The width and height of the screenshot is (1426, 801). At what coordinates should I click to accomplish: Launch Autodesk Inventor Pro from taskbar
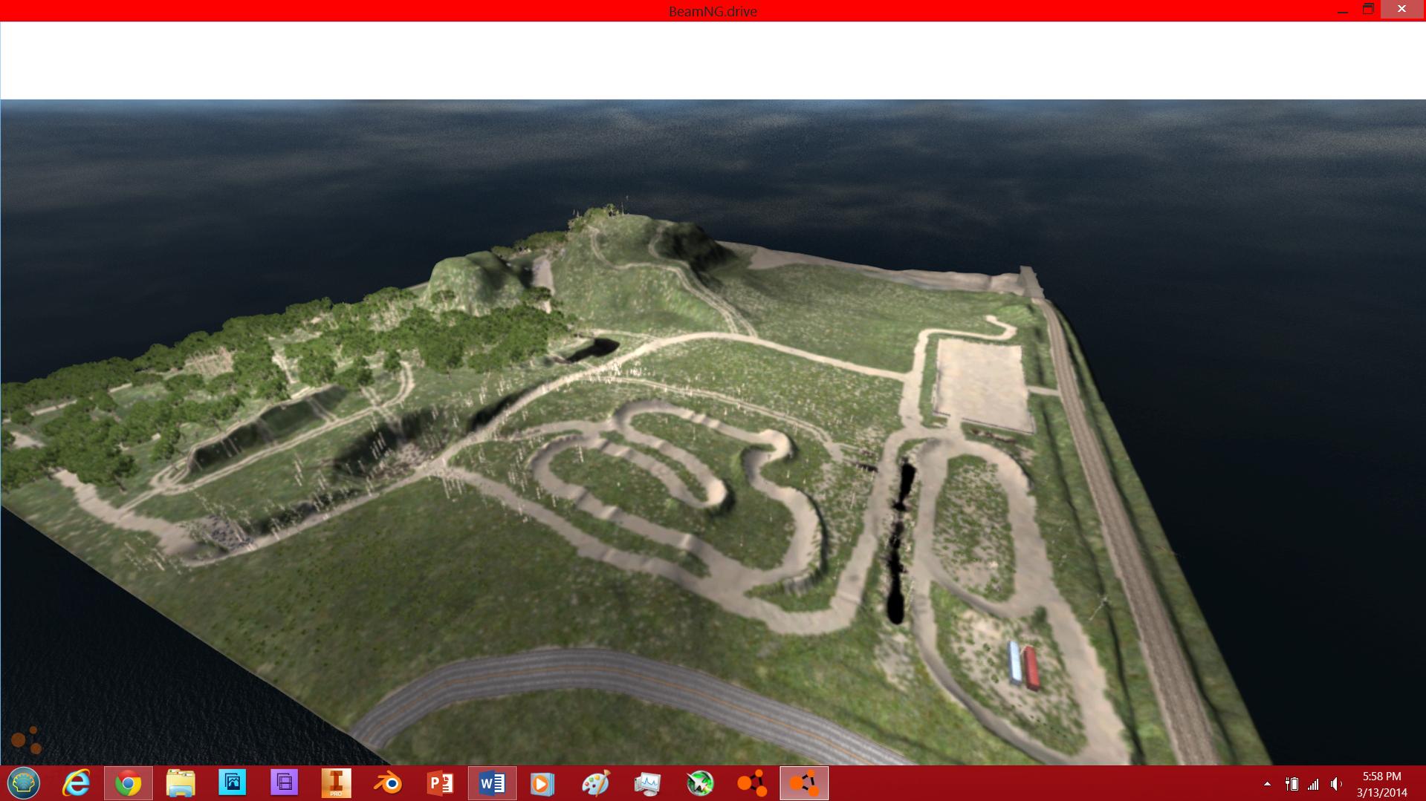coord(336,783)
